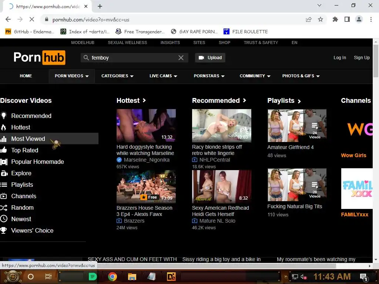Focus the search field containing 'femboy'
Viewport: 379px width, 284px height.
pos(134,58)
